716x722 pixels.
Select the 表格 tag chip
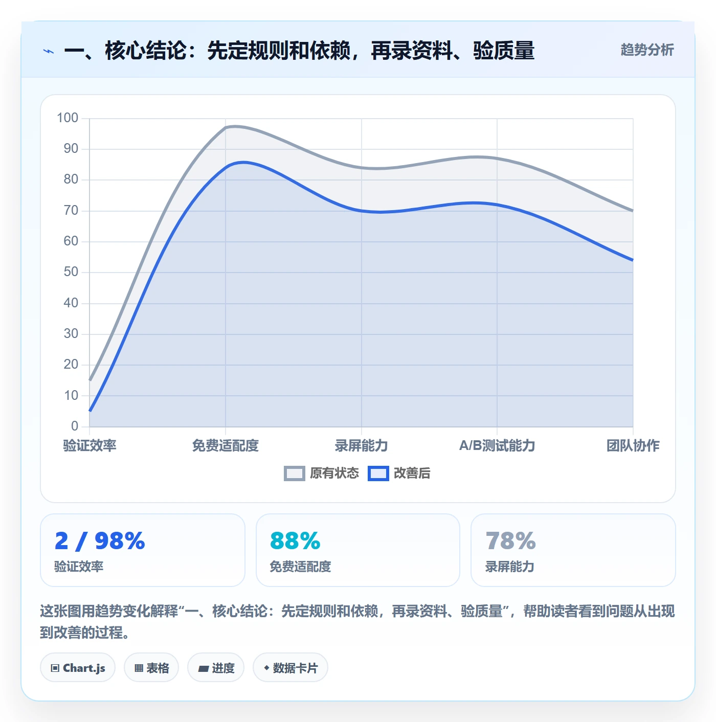click(x=151, y=667)
